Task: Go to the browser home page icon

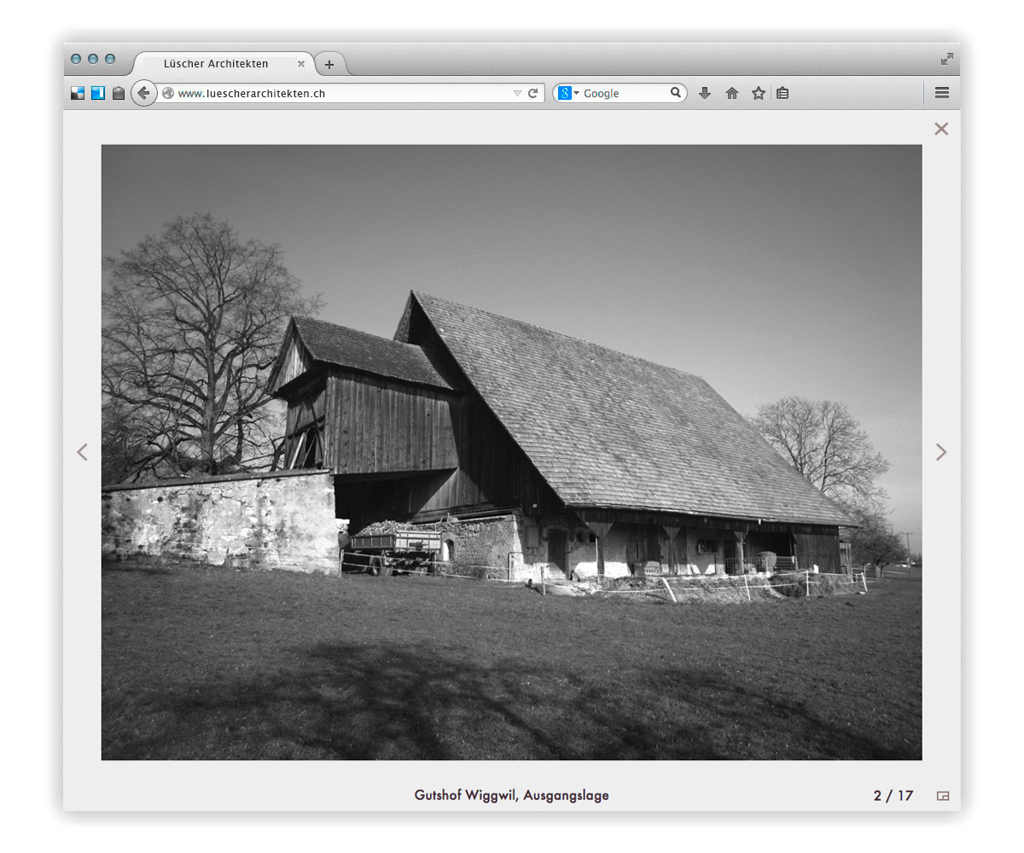Action: click(732, 93)
